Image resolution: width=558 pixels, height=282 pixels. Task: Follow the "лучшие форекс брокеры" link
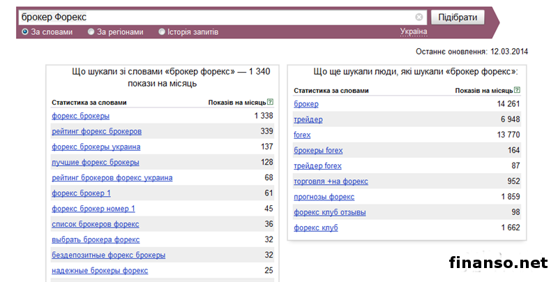(95, 162)
